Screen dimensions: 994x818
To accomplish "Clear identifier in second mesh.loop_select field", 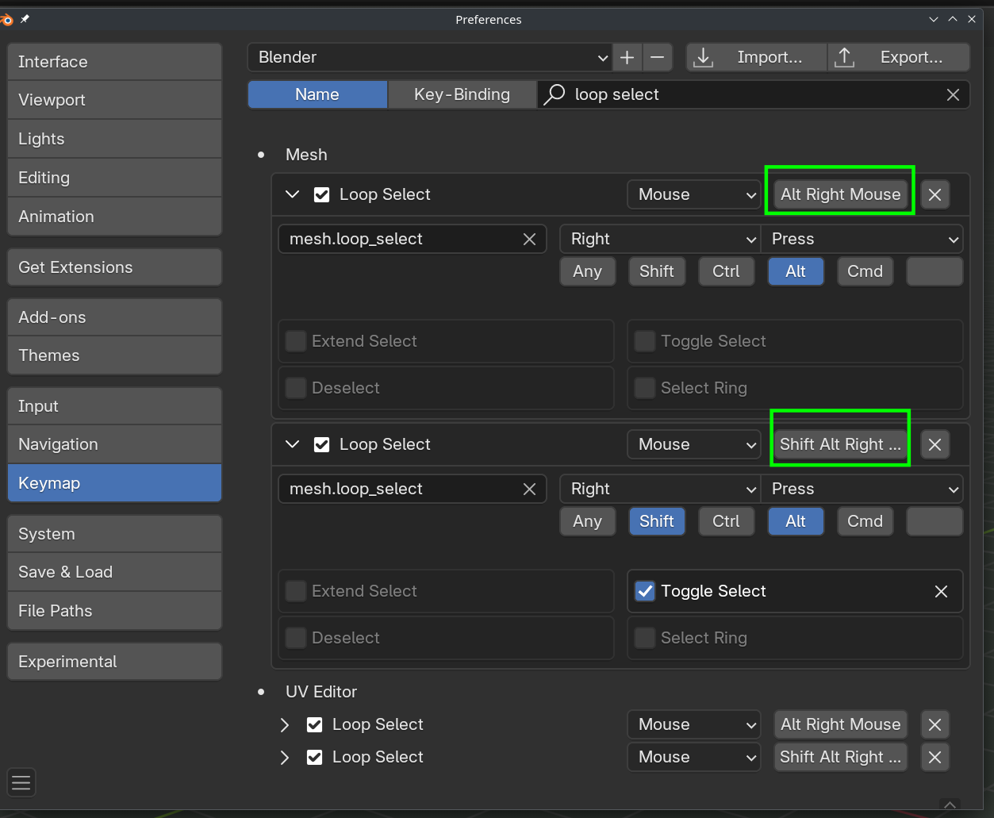I will pos(529,489).
